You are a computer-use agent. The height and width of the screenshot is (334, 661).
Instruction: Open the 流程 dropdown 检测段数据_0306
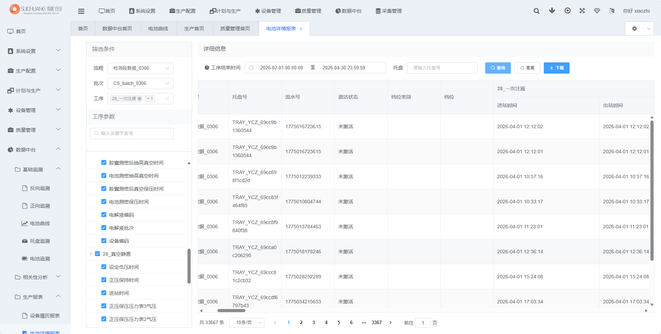141,68
